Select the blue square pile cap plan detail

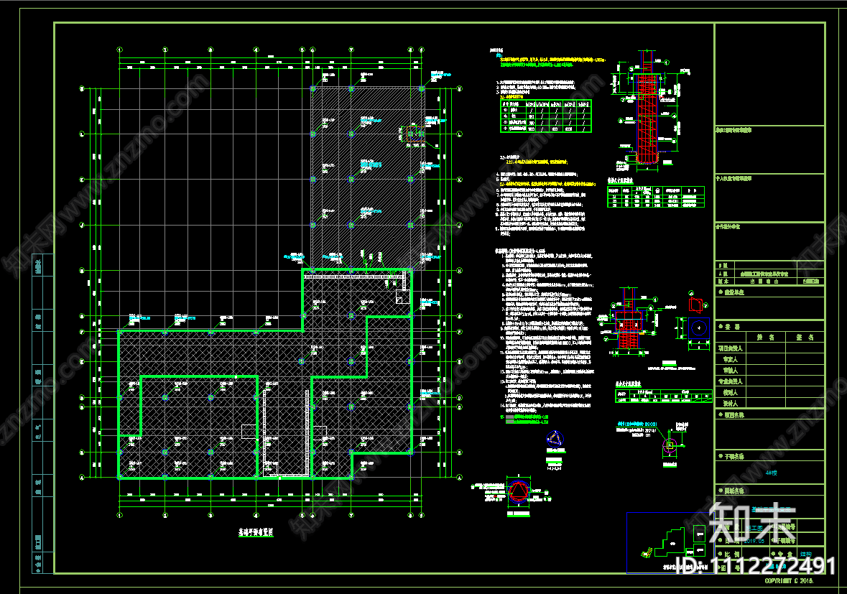[698, 329]
